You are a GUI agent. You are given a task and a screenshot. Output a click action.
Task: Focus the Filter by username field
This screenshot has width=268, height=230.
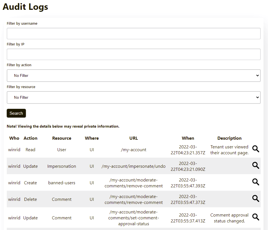(134, 34)
